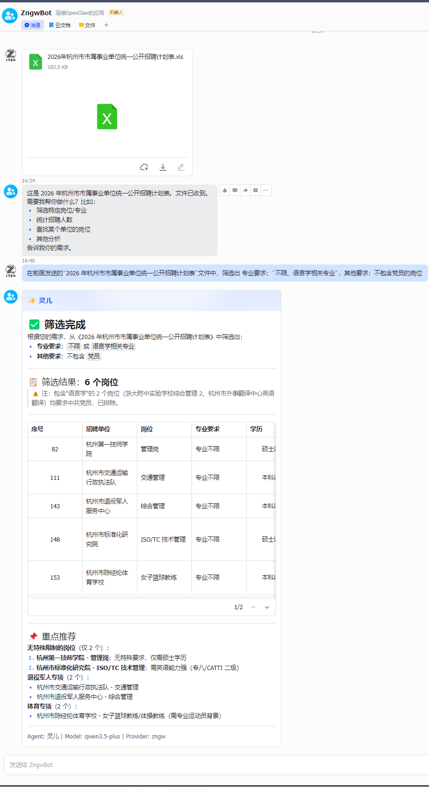Click the 机器人 badge next to ZngwBot

(x=116, y=13)
